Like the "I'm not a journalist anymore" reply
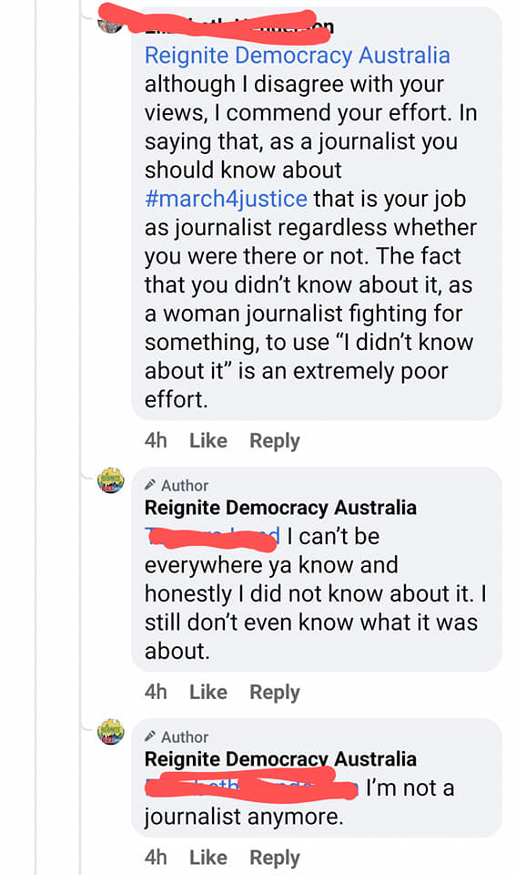 207,857
